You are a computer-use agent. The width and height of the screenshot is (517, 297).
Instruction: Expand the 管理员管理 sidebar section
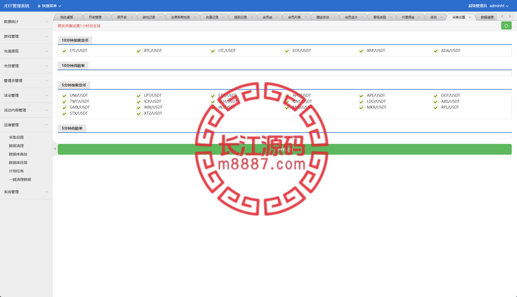(x=26, y=81)
